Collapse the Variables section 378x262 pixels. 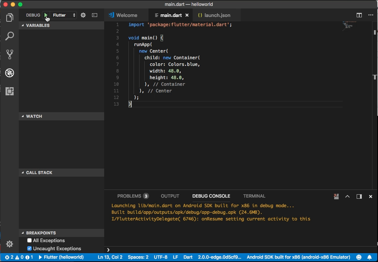pos(61,25)
